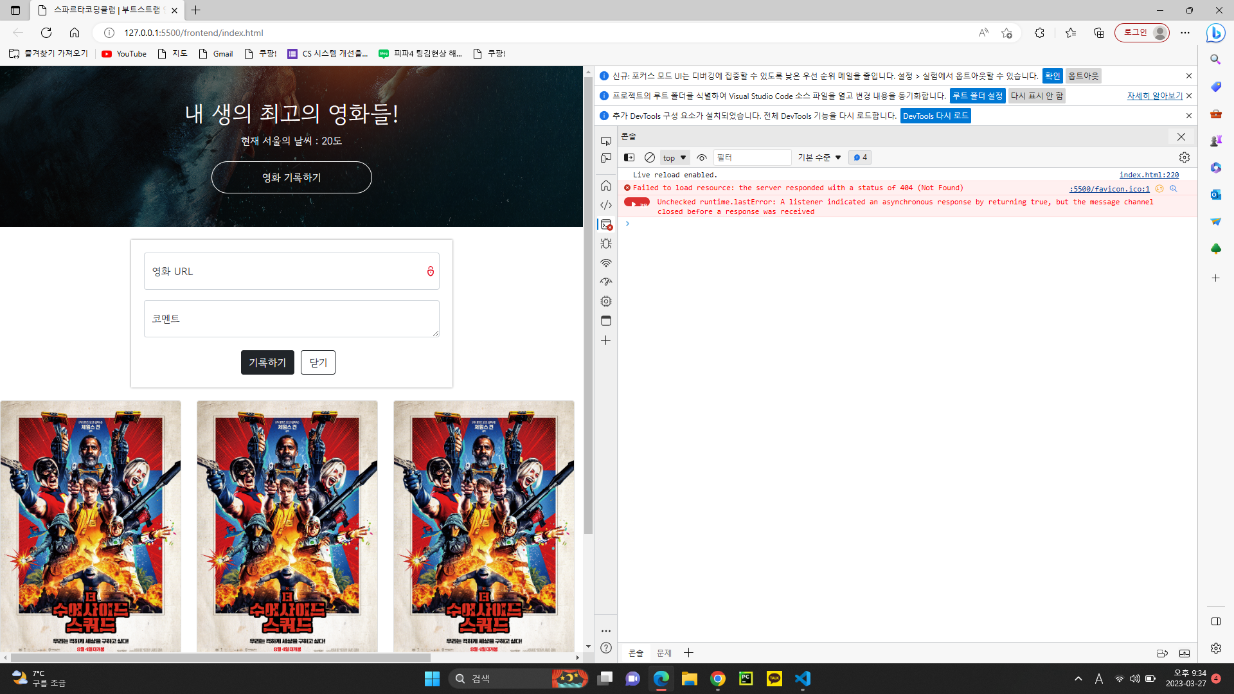Click the page horizontal scrollbar
This screenshot has width=1234, height=694.
pyautogui.click(x=220, y=657)
